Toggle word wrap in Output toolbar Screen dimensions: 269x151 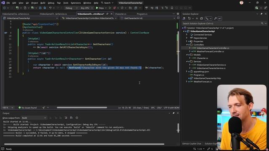point(71,118)
